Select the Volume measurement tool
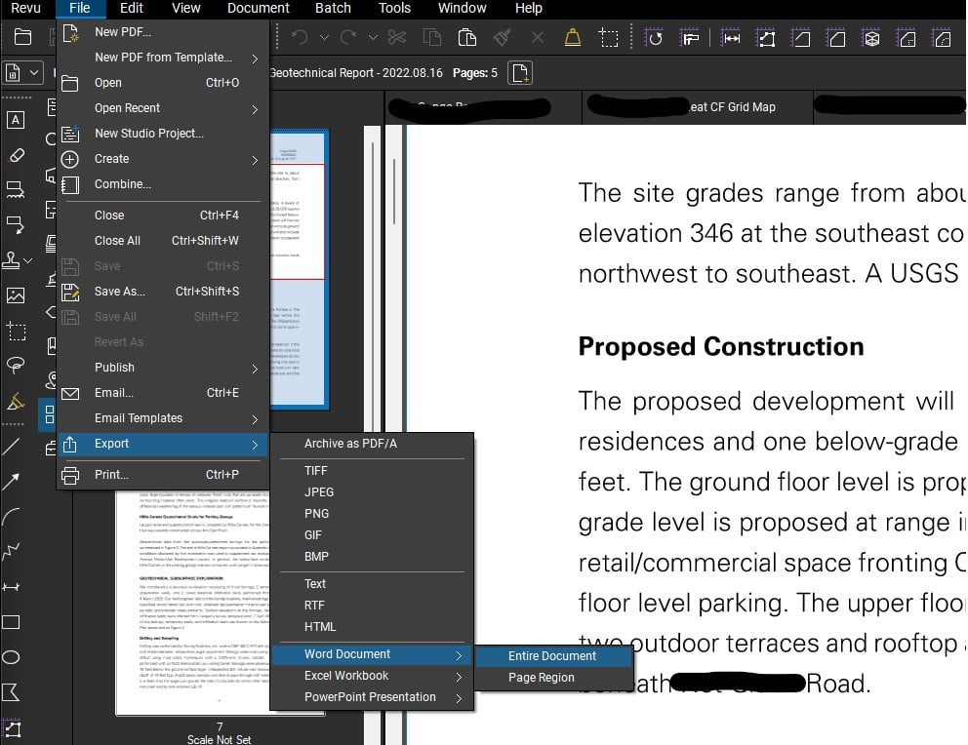The width and height of the screenshot is (968, 745). tap(872, 39)
